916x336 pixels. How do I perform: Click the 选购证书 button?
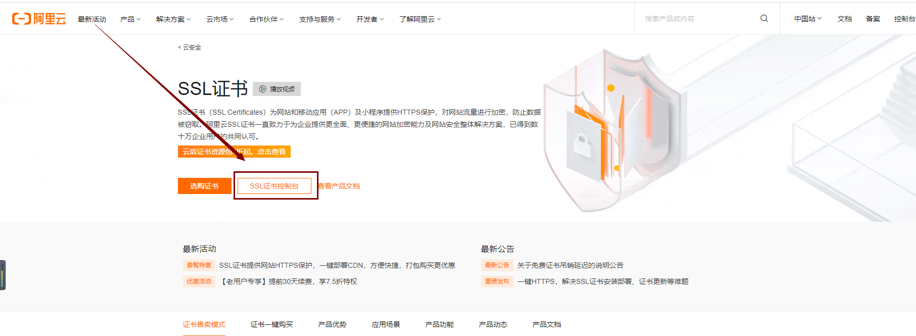click(204, 186)
